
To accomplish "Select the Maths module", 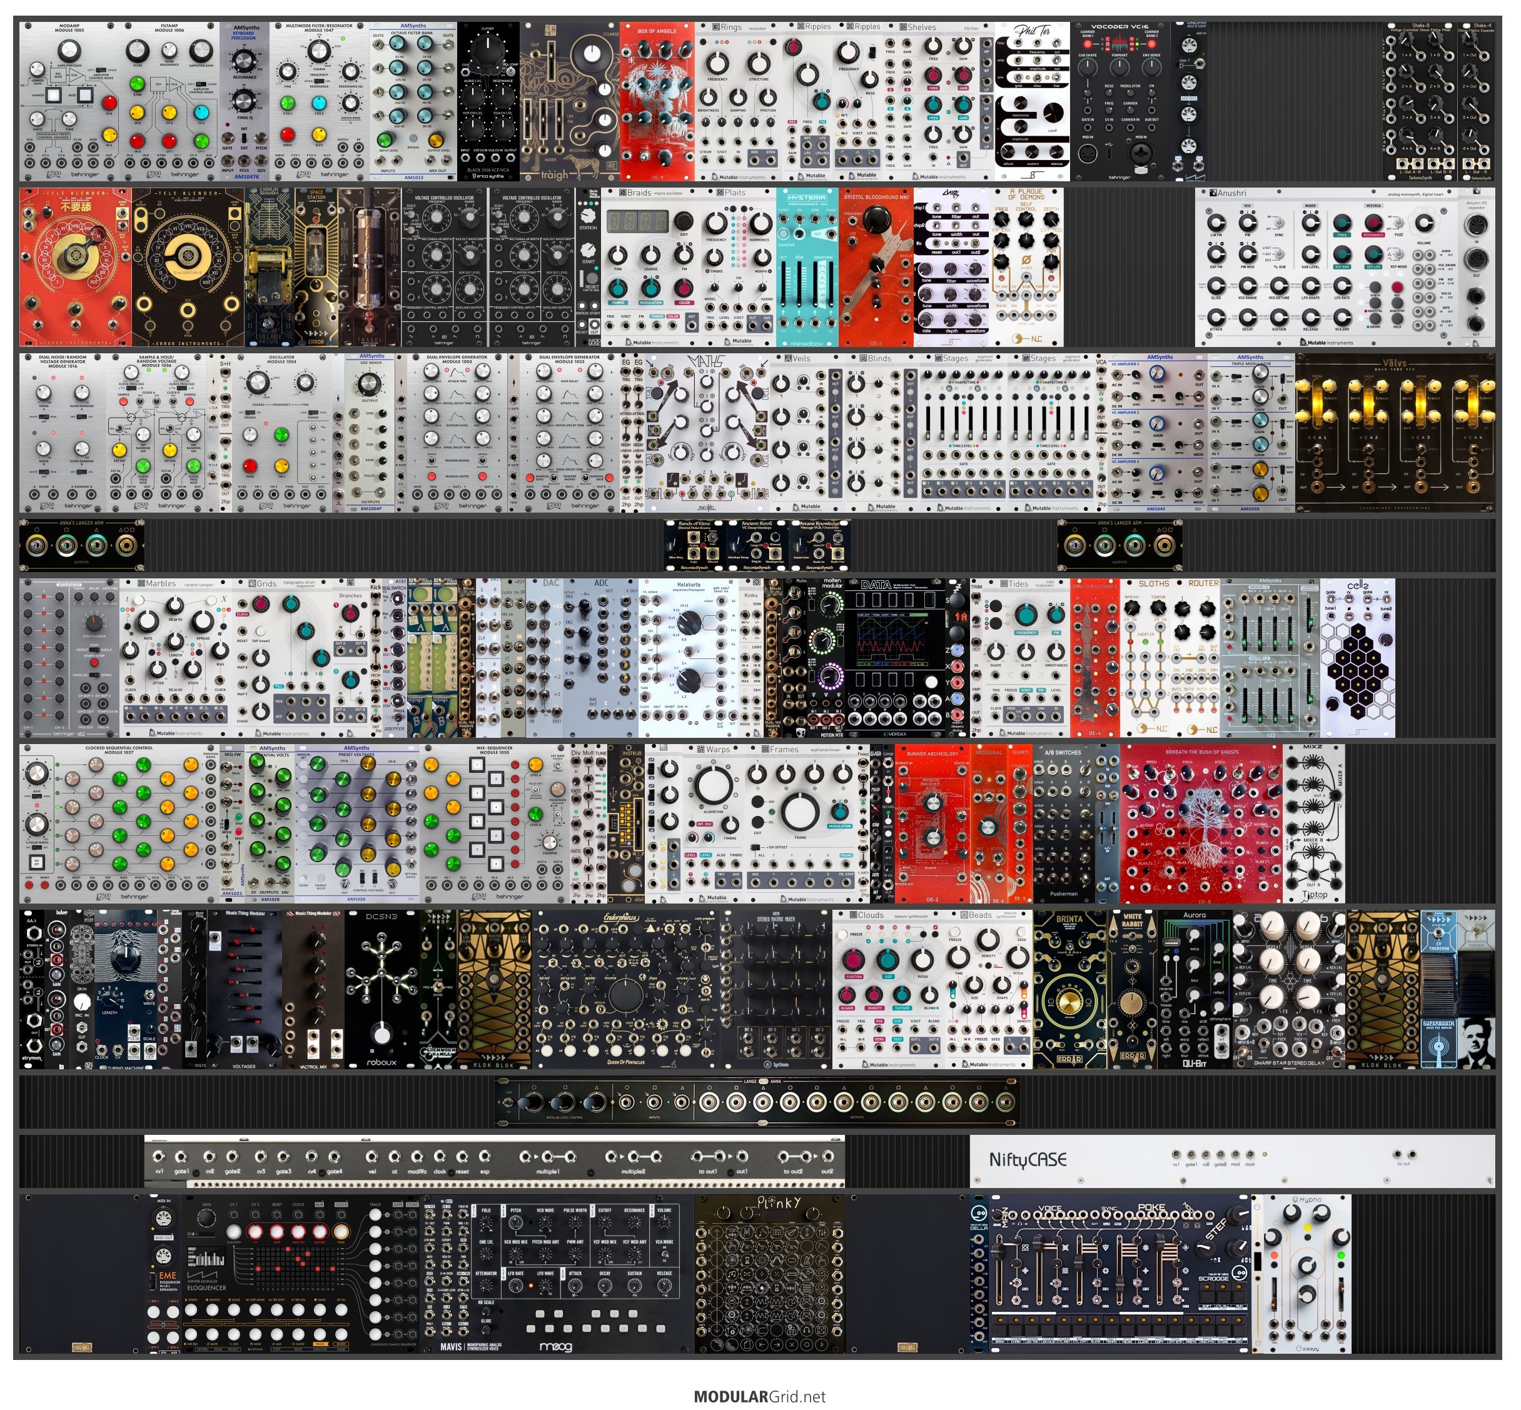I will coord(707,433).
